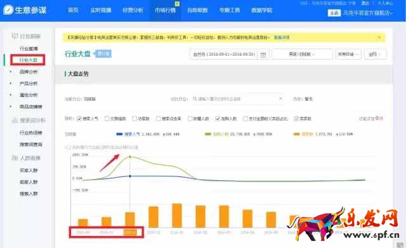Click the 生意参谋 logo icon
Screen dimensions: 406x248
tap(8, 10)
